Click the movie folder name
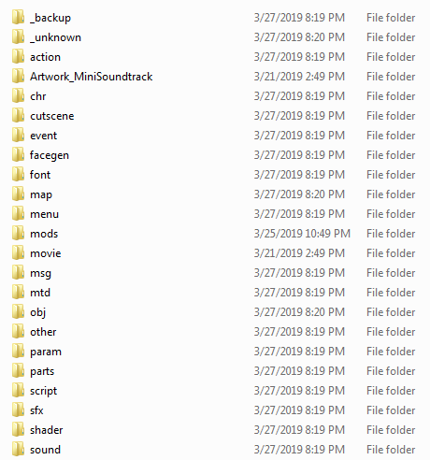This screenshot has width=430, height=460. coord(46,253)
